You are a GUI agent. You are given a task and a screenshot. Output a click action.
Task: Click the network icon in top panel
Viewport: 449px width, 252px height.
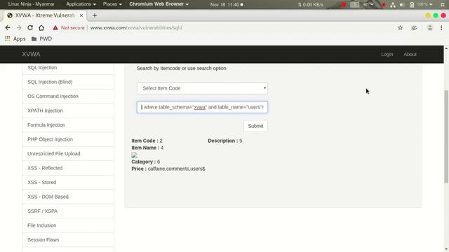click(x=393, y=5)
